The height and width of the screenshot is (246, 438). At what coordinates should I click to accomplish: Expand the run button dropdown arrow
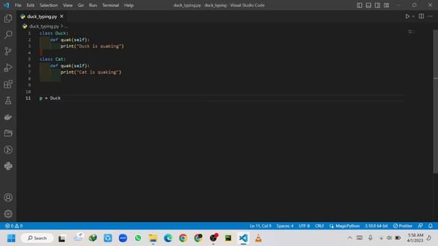click(x=413, y=16)
